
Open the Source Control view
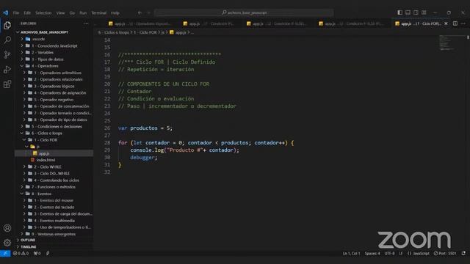[x=7, y=54]
